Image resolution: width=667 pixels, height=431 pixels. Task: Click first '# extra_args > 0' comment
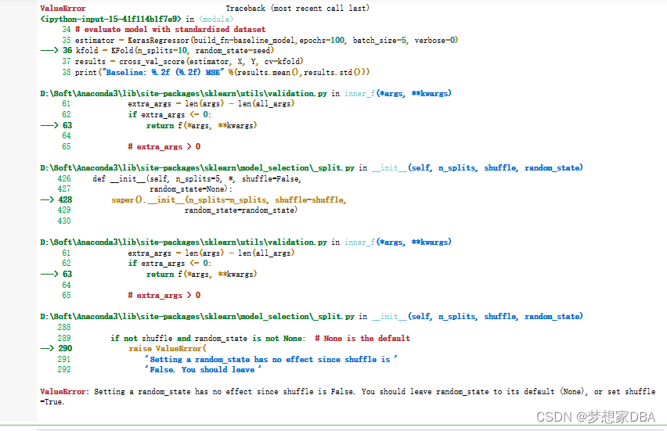(164, 146)
